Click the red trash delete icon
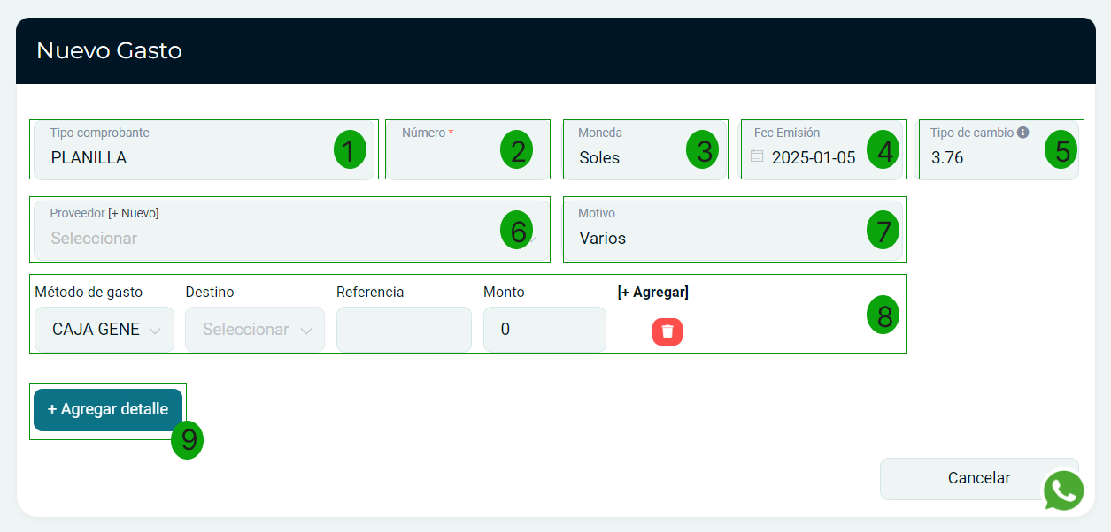This screenshot has width=1111, height=532. tap(667, 331)
